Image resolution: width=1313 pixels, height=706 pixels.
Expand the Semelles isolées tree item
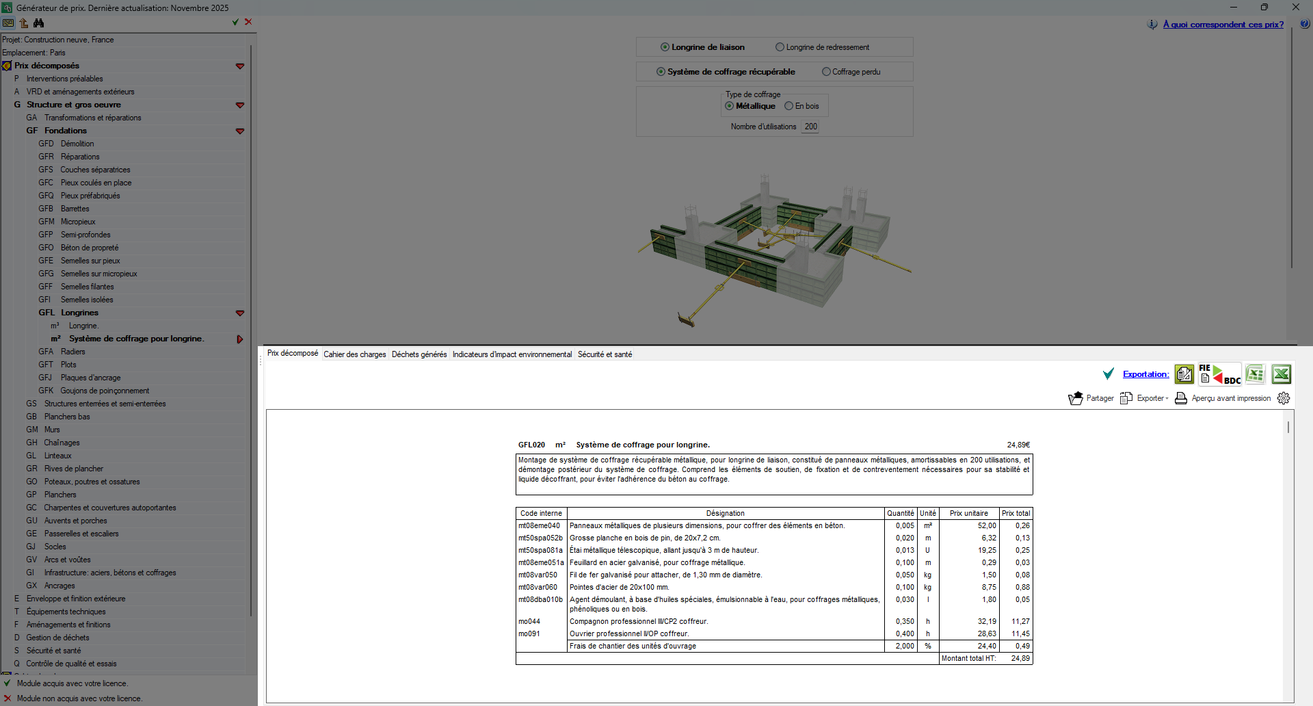click(87, 300)
